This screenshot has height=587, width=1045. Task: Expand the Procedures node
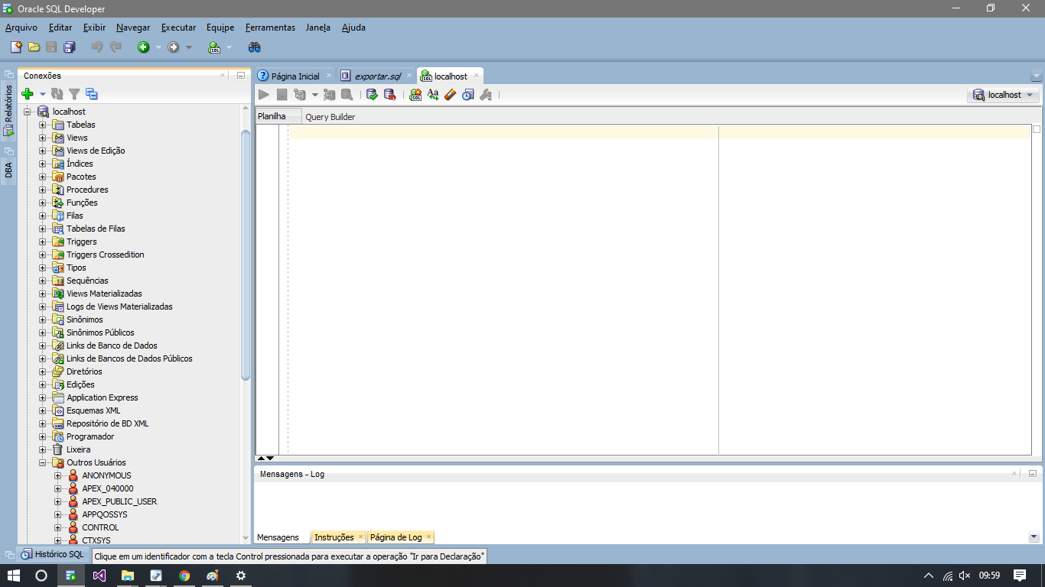tap(43, 190)
